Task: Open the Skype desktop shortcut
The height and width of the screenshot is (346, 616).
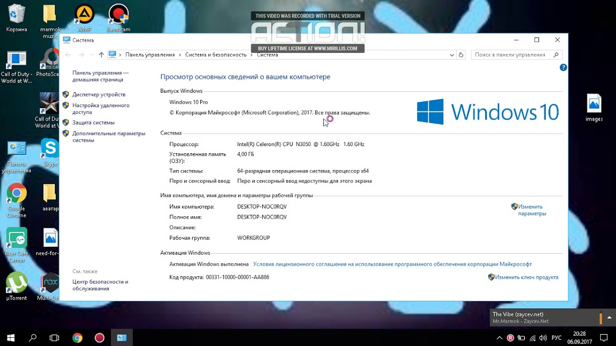Action: click(50, 152)
